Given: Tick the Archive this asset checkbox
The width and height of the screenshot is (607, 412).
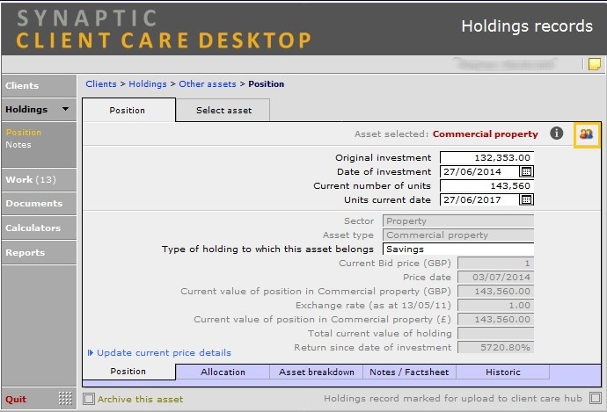Looking at the screenshot, I should pyautogui.click(x=89, y=399).
